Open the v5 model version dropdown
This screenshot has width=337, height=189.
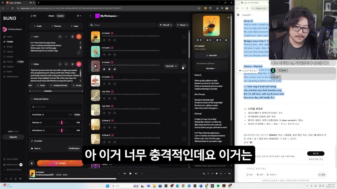coord(78,16)
